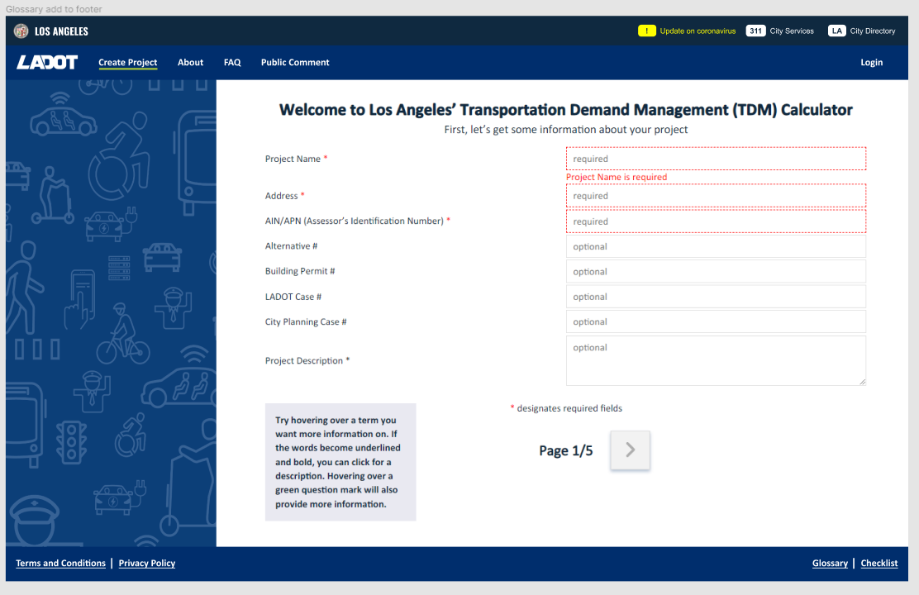919x595 pixels.
Task: Click the Los Angeles city seal icon
Action: 21,31
